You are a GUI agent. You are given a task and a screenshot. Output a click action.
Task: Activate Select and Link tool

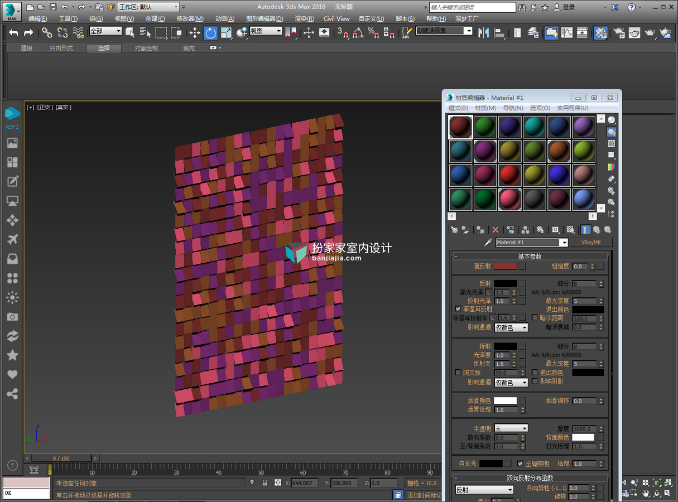point(47,32)
